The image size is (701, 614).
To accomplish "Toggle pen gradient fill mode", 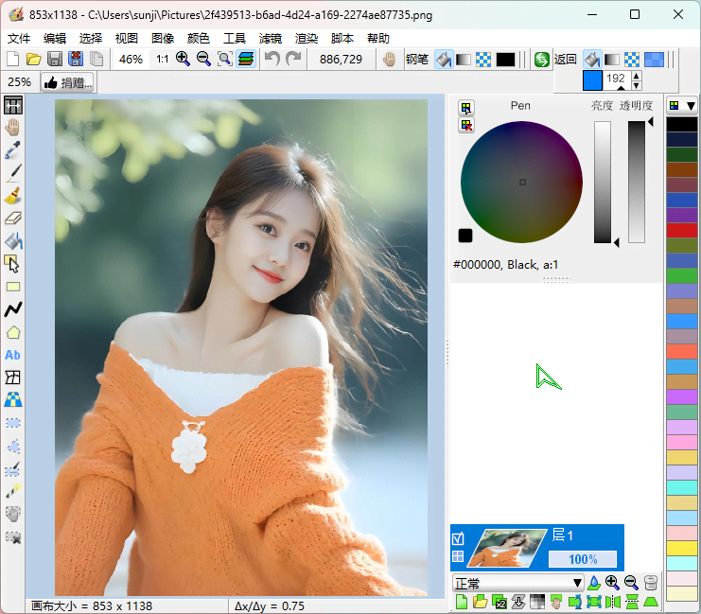I will click(464, 60).
